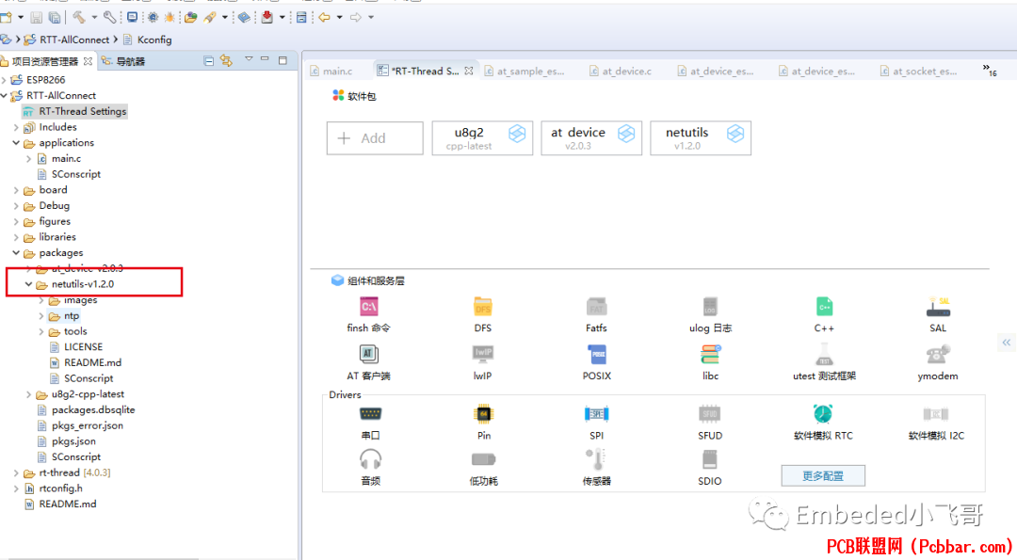Click the SAL component icon

pyautogui.click(x=938, y=306)
